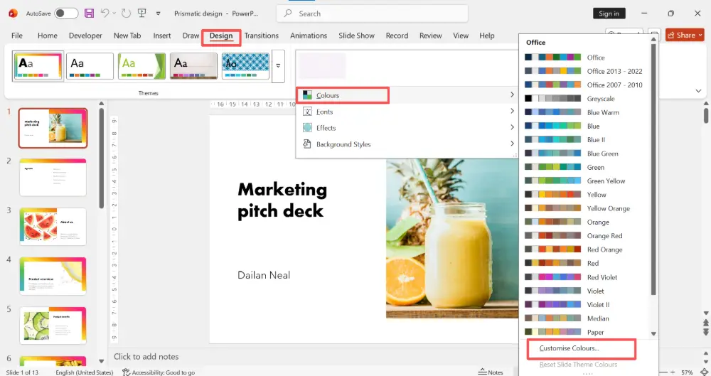711x376 pixels.
Task: Click the Save icon in title bar
Action: (90, 14)
